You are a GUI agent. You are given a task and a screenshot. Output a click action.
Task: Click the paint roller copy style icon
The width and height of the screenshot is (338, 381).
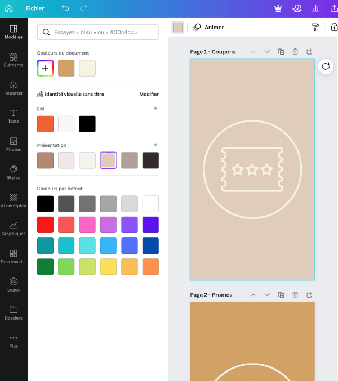(x=315, y=27)
